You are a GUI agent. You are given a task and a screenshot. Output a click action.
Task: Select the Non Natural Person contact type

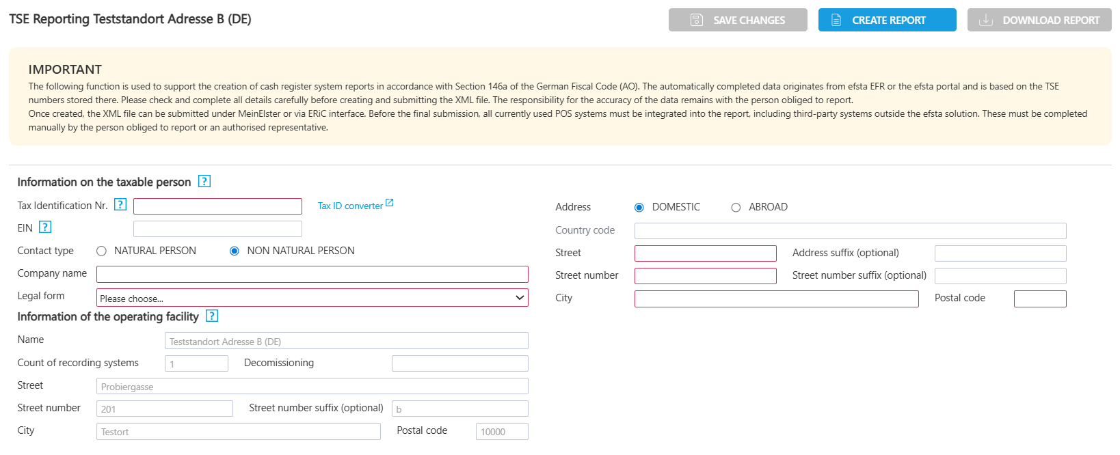pos(235,251)
